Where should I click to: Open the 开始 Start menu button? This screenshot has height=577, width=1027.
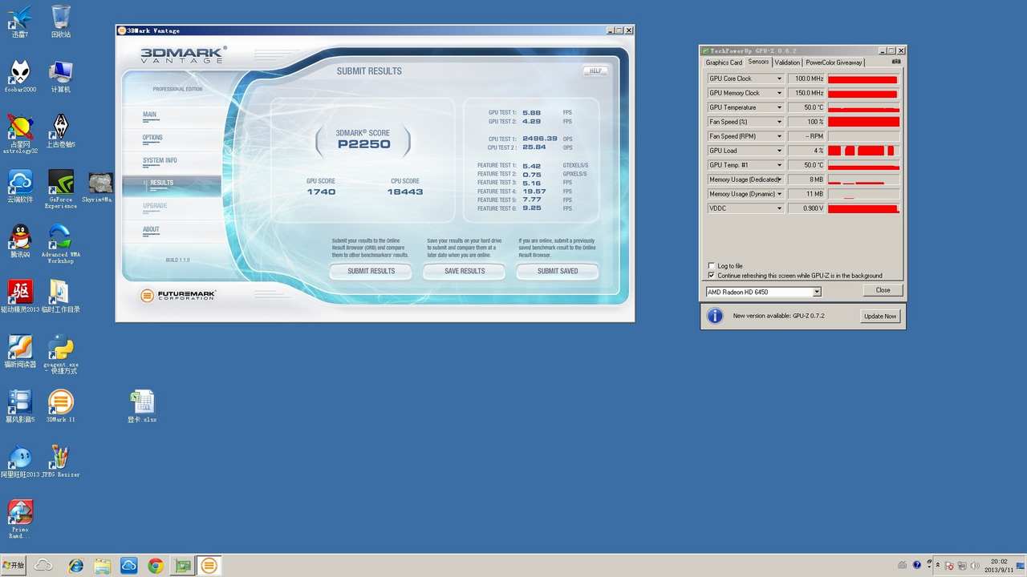point(14,566)
